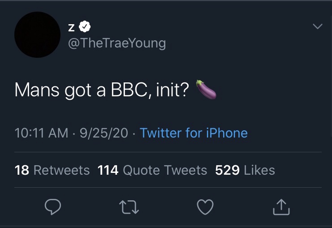332x228 pixels.
Task: Open the share upload icon
Action: 281,207
